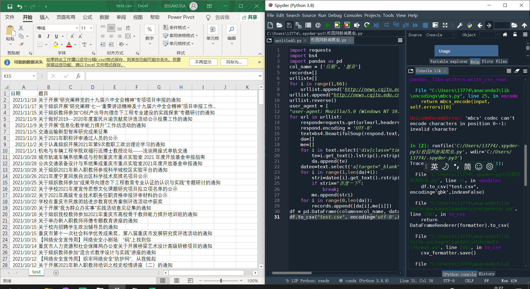Click the Wrap Text icon in Excel

tap(128, 28)
